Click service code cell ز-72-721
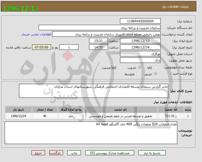Viewport: 202px width, 162px height. click(171, 116)
